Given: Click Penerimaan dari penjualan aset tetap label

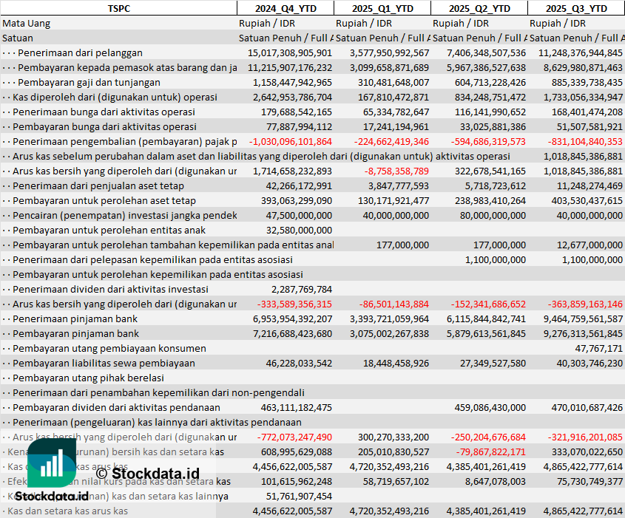Looking at the screenshot, I should [98, 186].
